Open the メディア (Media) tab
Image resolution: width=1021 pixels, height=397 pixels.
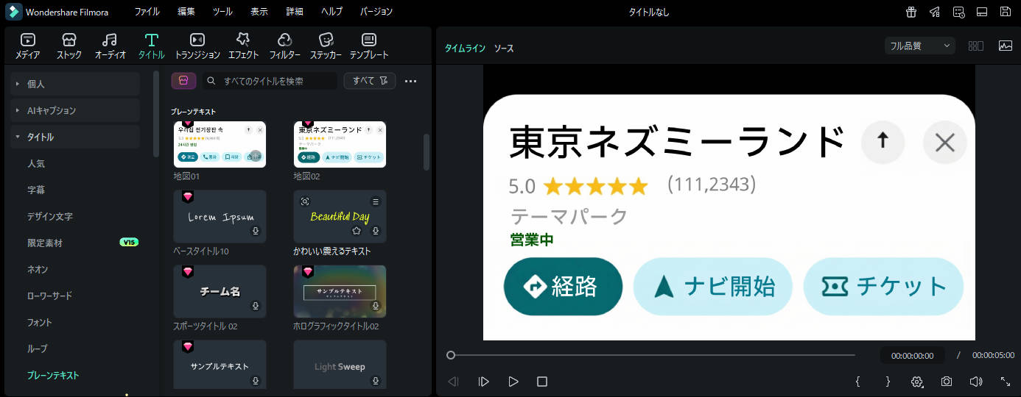tap(28, 46)
